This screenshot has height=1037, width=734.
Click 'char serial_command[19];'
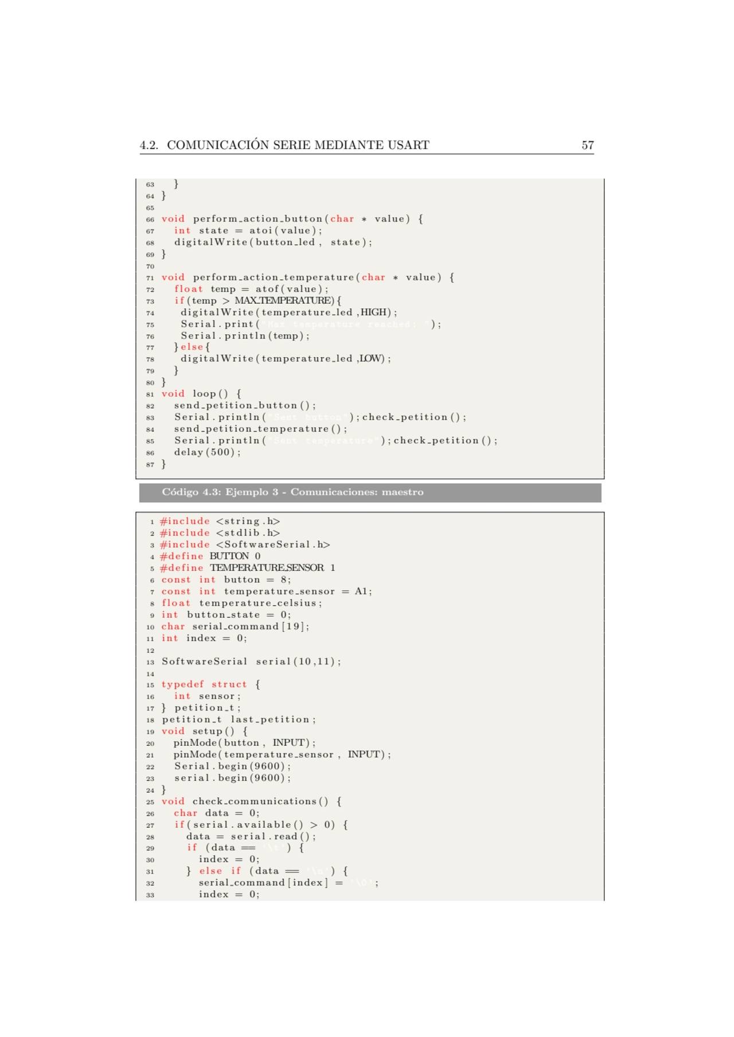point(235,627)
